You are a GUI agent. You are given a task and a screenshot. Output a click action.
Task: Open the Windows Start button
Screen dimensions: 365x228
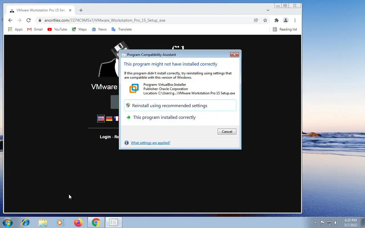[x=7, y=222]
